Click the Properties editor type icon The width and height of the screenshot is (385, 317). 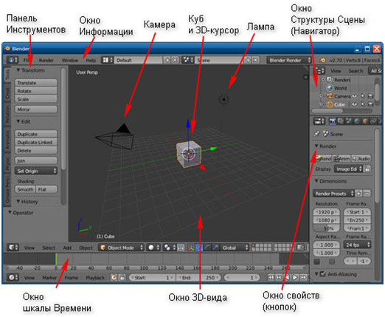pyautogui.click(x=319, y=121)
